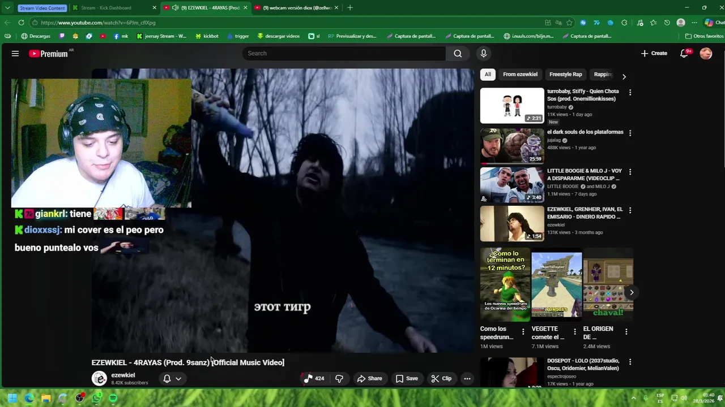This screenshot has width=725, height=407.
Task: Open the translate page icon in address bar
Action: (x=558, y=23)
